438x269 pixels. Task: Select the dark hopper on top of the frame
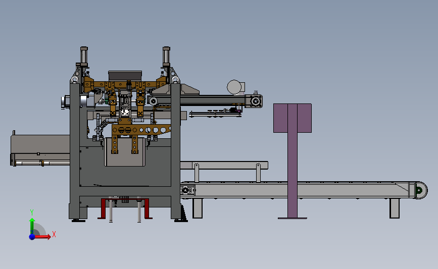125,76
